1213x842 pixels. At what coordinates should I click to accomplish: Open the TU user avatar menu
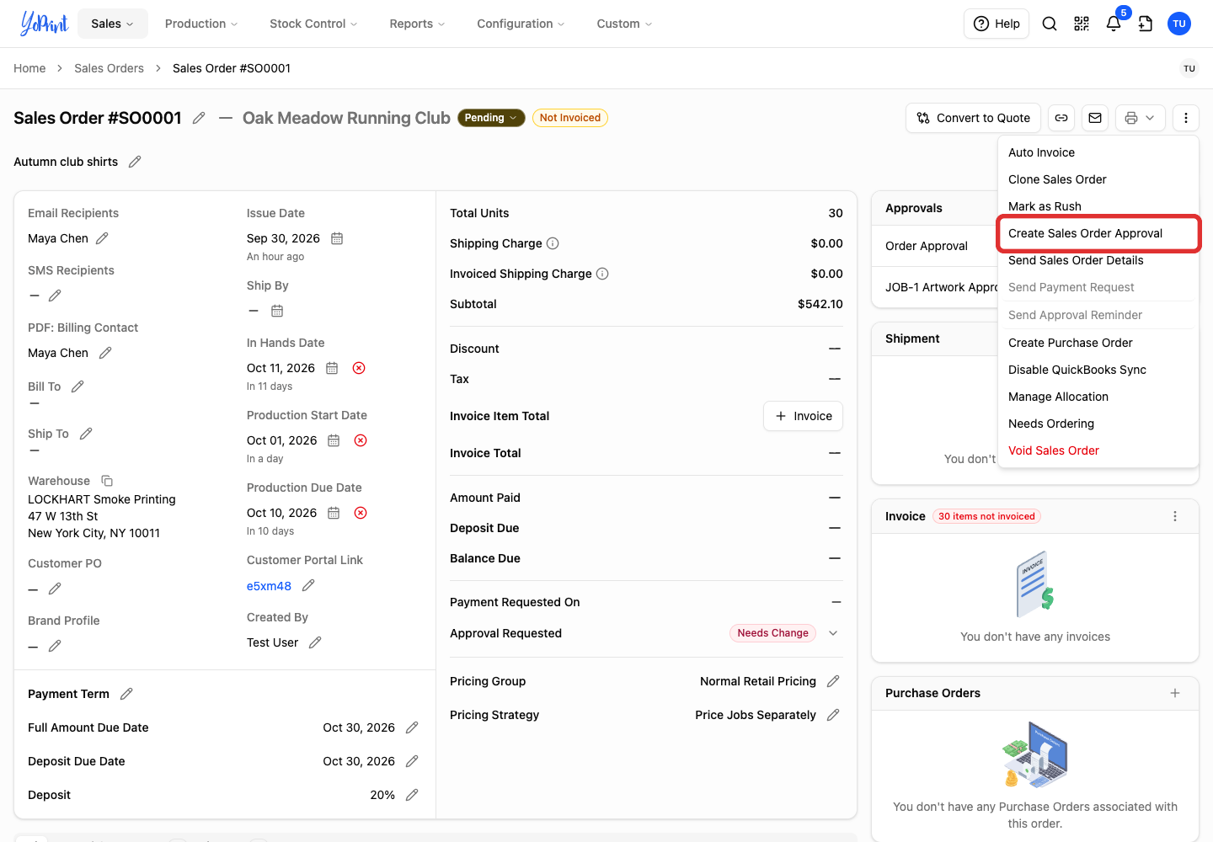[1179, 24]
